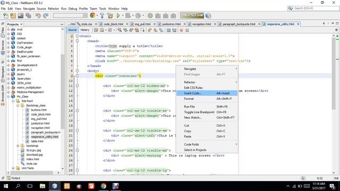Screen dimensions: 340x191
Task: Click the Shift Line Left editor icon
Action: [x=168, y=30]
